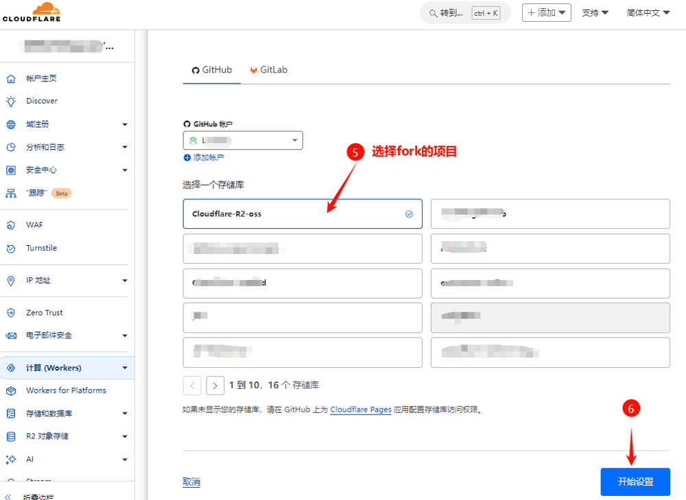Open the 简体中文 language dropdown
This screenshot has width=686, height=500.
point(648,13)
